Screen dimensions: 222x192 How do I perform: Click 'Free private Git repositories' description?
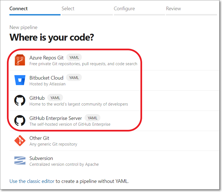pyautogui.click(x=83, y=64)
